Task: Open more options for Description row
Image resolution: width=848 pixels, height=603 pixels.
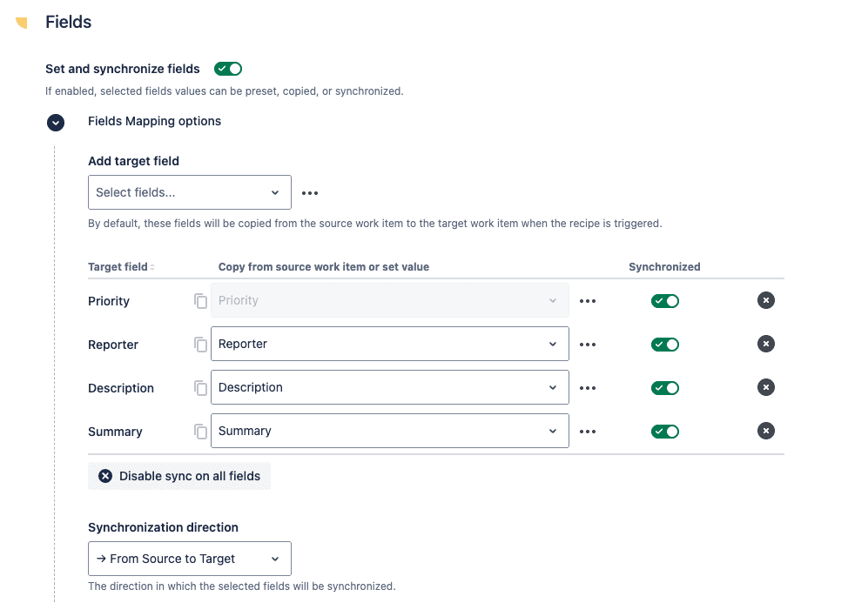Action: coord(588,388)
